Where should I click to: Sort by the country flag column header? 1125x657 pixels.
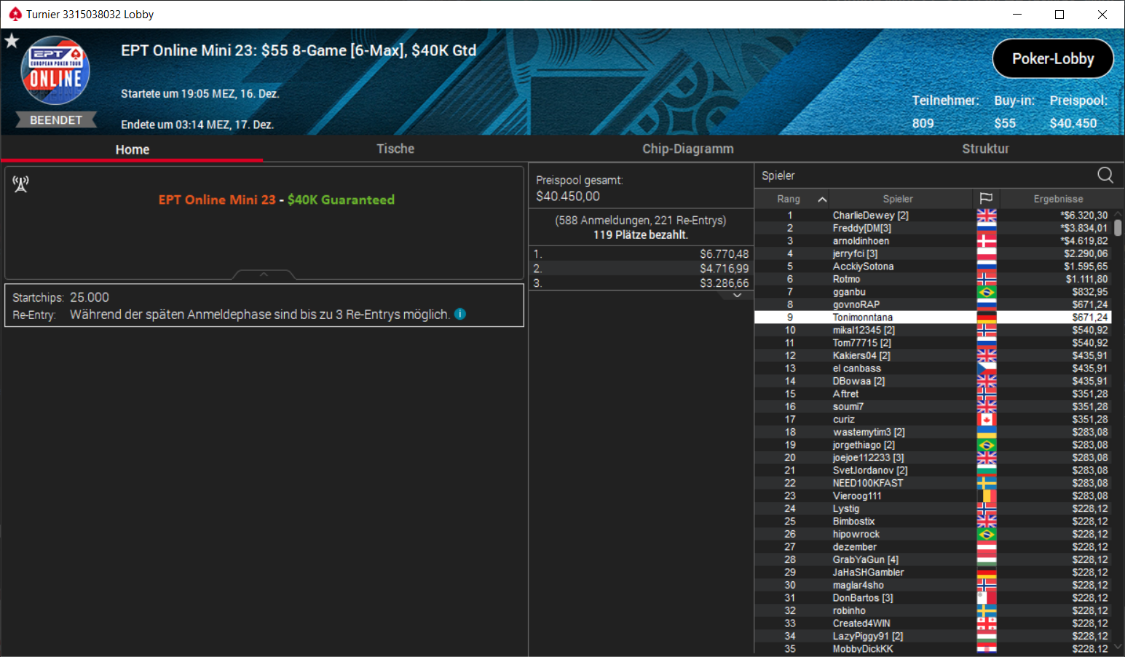point(986,198)
